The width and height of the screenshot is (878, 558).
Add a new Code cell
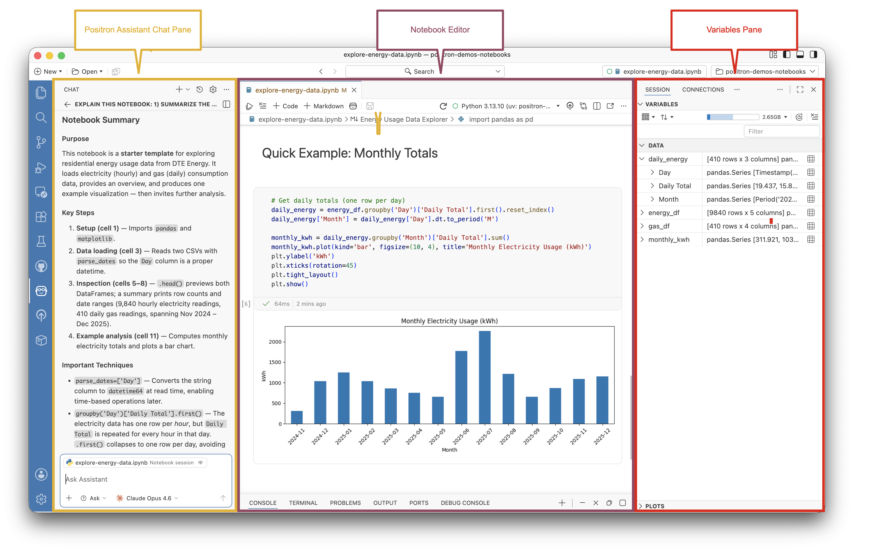pyautogui.click(x=286, y=106)
